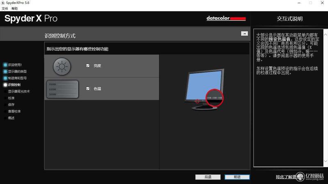The height and width of the screenshot is (184, 328).
Task: Click scrollbar up arrow in help panel
Action: pos(326,35)
